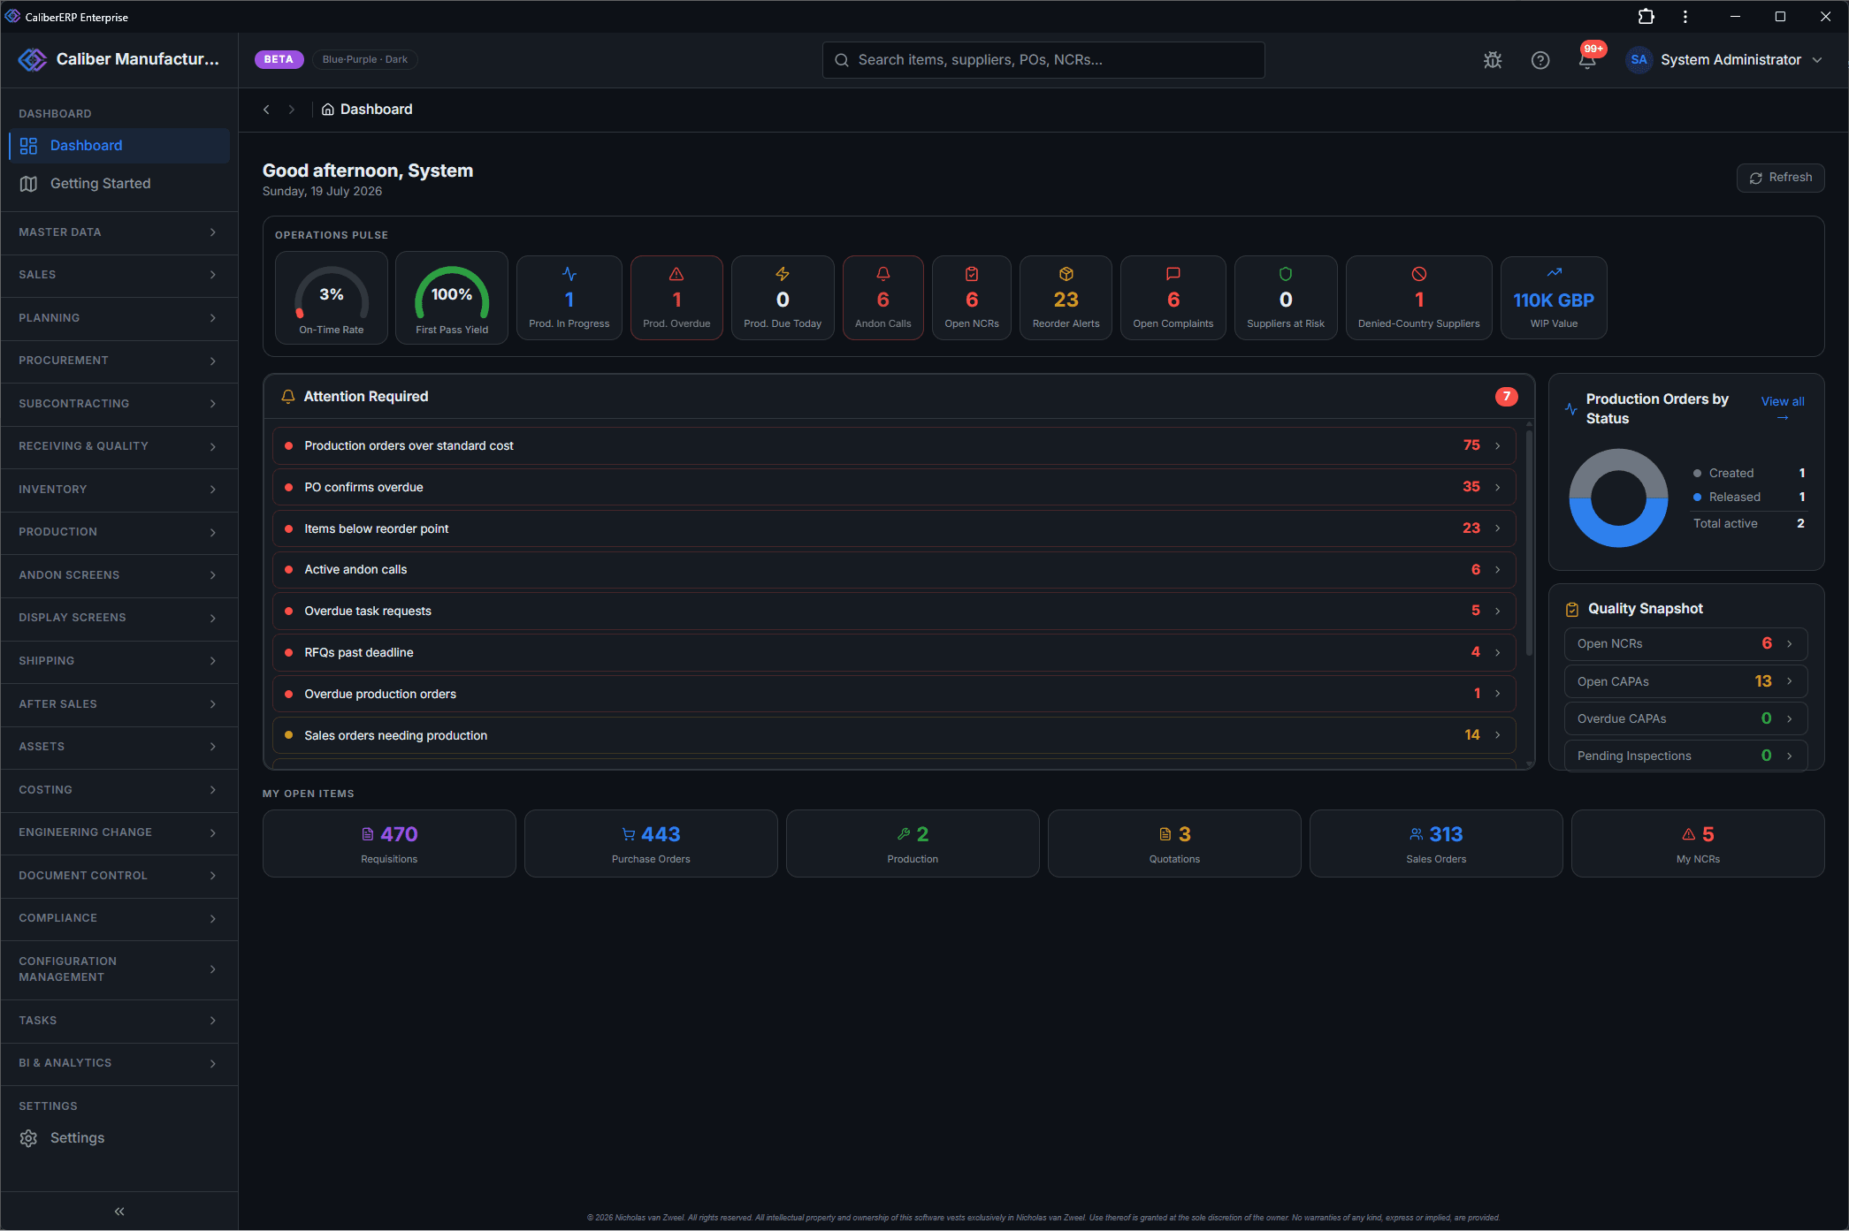Viewport: 1849px width, 1231px height.
Task: Open the WIP Value trend card
Action: [1554, 298]
